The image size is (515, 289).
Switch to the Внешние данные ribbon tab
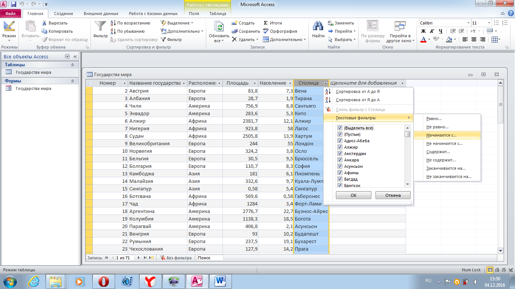101,14
